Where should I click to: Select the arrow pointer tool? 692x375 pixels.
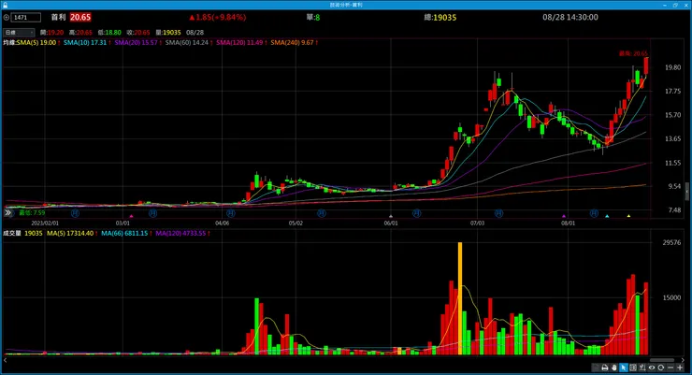(624, 368)
